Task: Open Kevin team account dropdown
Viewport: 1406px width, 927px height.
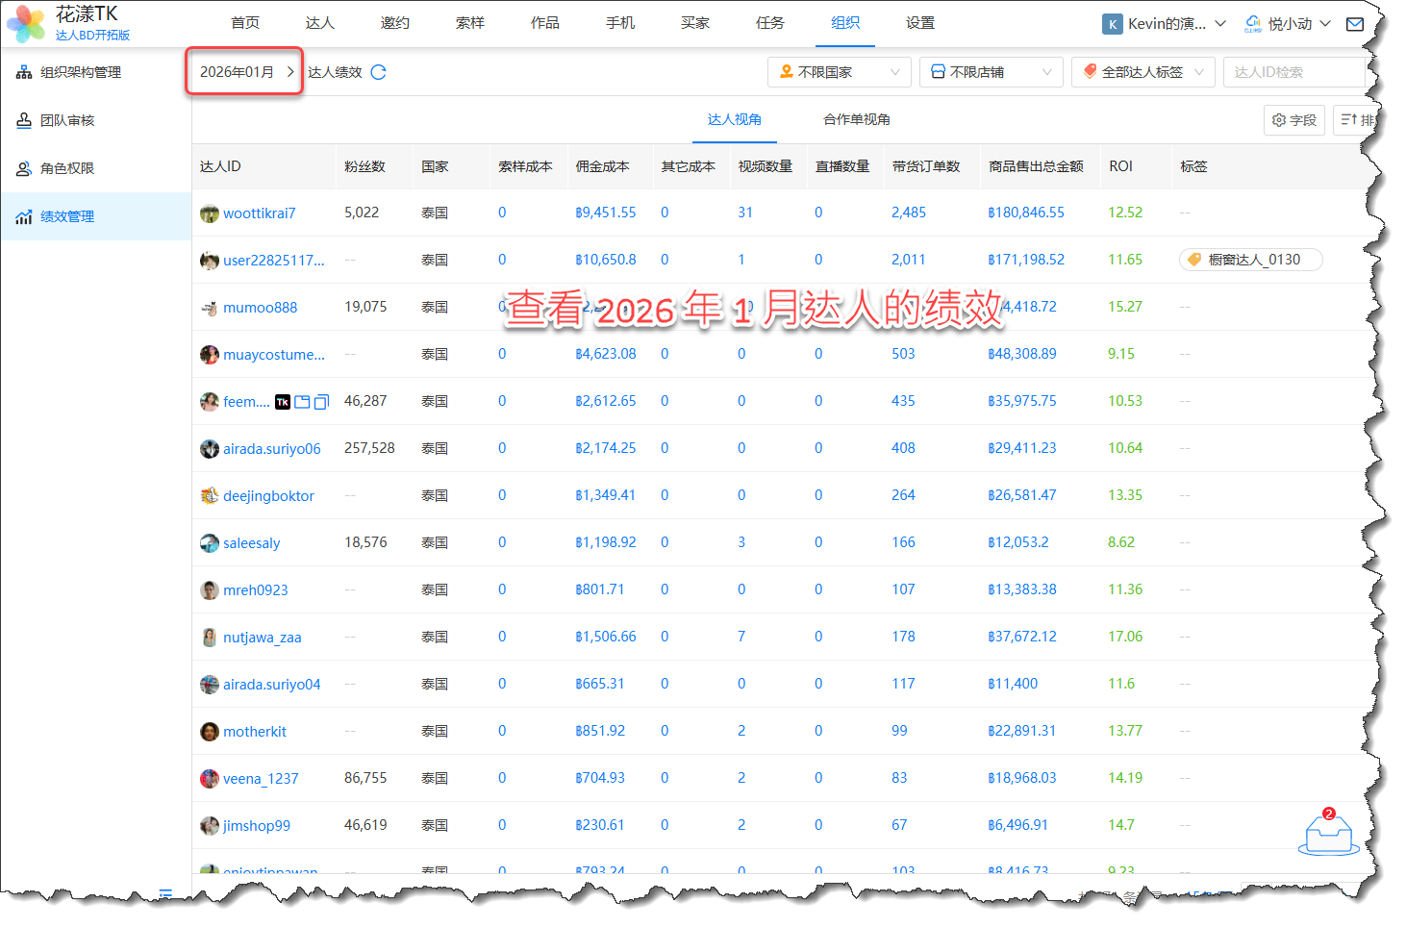Action: (x=1165, y=24)
